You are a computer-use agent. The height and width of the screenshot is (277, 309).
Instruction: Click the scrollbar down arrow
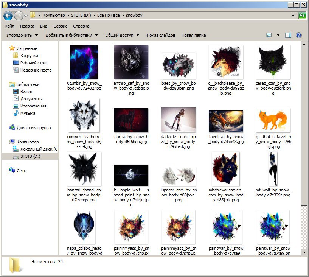(x=304, y=252)
